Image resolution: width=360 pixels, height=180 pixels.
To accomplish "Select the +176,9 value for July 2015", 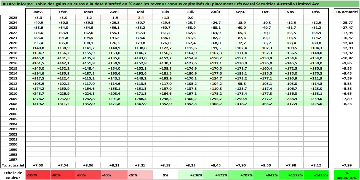I will (190, 68).
